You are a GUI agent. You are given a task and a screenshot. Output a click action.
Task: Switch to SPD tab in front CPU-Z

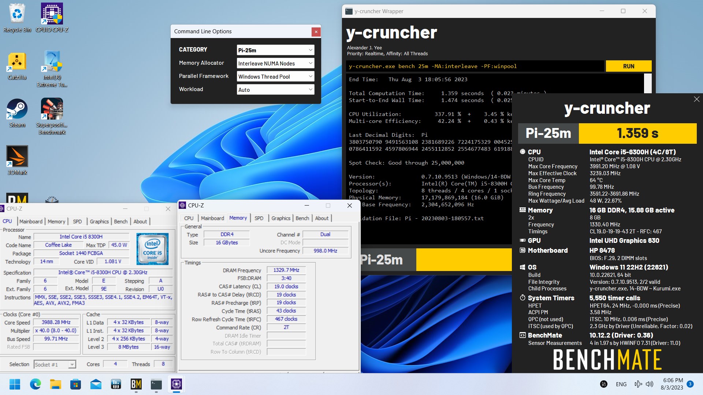point(259,218)
